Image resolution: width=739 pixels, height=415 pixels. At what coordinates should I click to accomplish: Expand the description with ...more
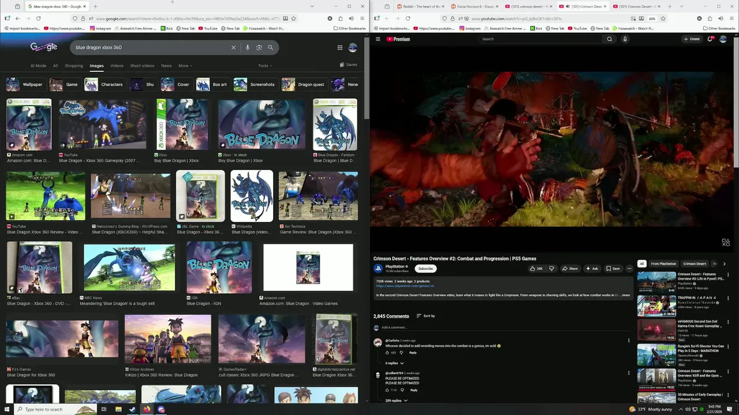tap(625, 295)
